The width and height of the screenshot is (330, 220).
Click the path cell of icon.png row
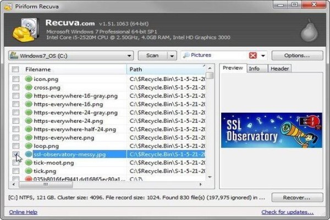pyautogui.click(x=166, y=79)
